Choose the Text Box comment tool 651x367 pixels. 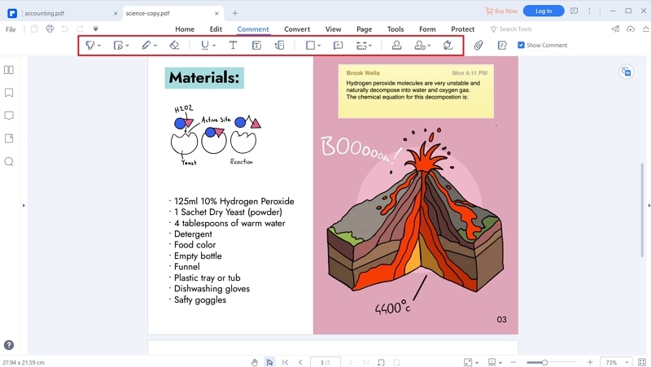[x=256, y=46]
